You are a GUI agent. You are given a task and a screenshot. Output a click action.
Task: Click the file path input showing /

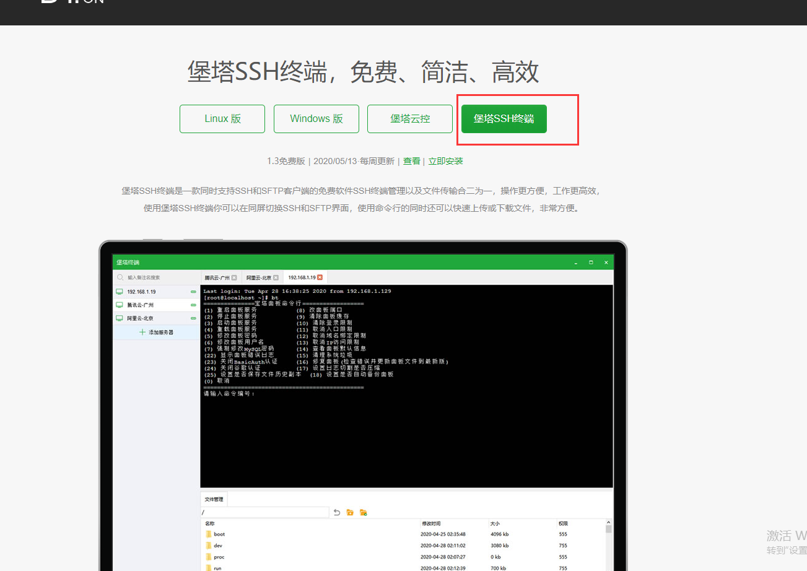(x=265, y=512)
